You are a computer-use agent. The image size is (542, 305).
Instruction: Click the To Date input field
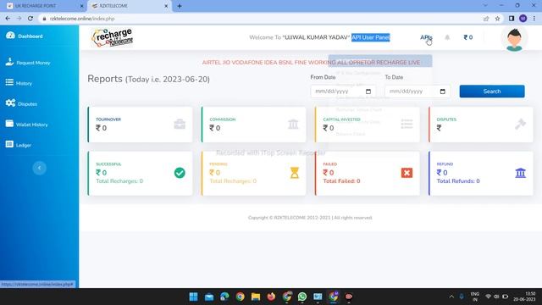418,91
